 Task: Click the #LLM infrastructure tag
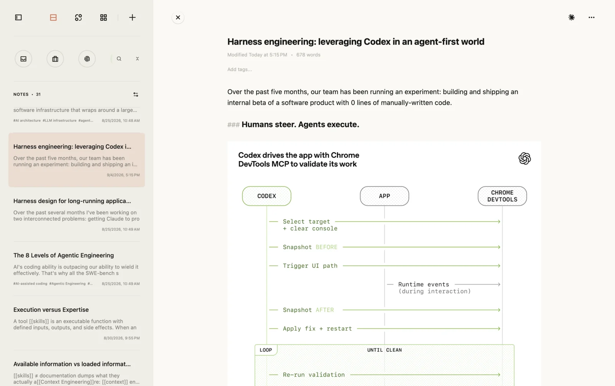coord(60,121)
